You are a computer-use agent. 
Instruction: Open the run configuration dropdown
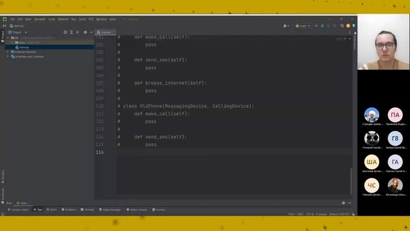tap(302, 26)
